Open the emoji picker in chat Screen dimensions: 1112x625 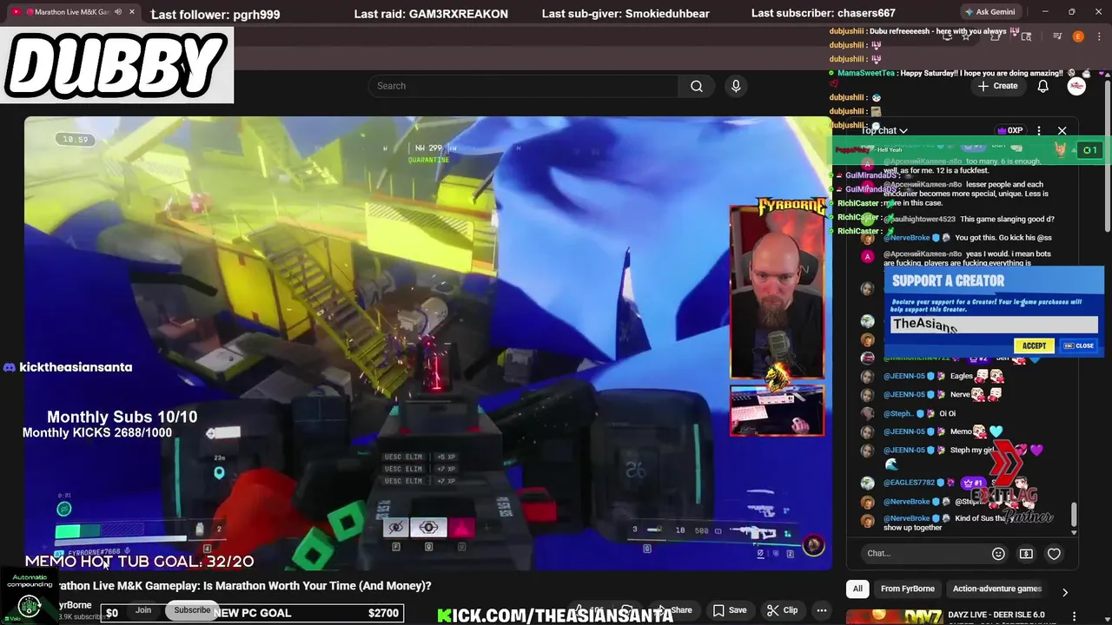[998, 553]
